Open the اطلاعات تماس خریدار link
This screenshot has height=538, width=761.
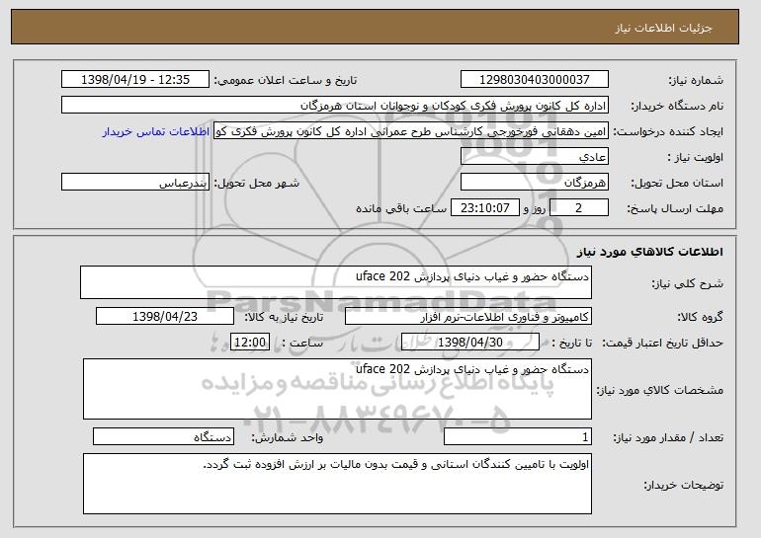click(x=156, y=131)
